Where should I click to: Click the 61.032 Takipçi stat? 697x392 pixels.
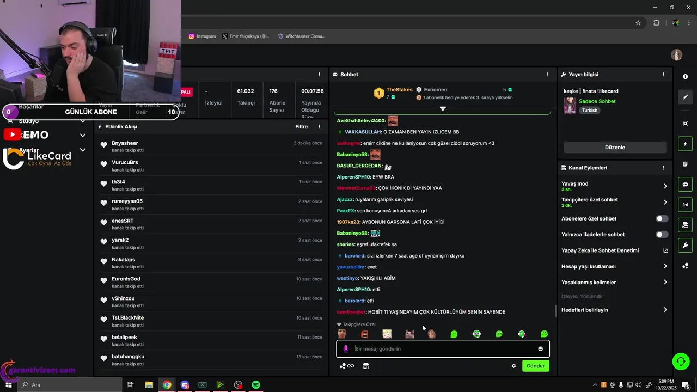click(246, 97)
